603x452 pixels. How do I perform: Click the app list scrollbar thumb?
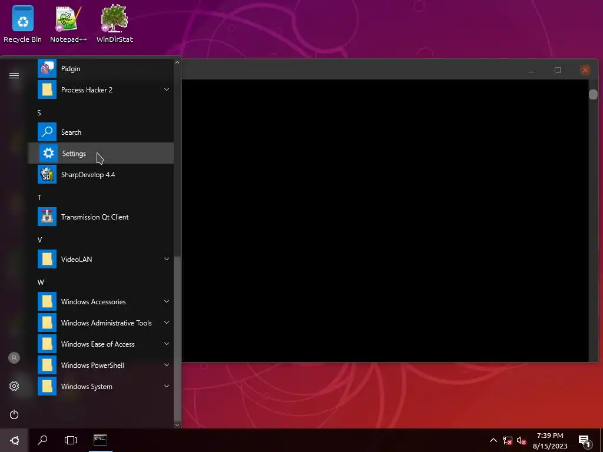(x=177, y=339)
